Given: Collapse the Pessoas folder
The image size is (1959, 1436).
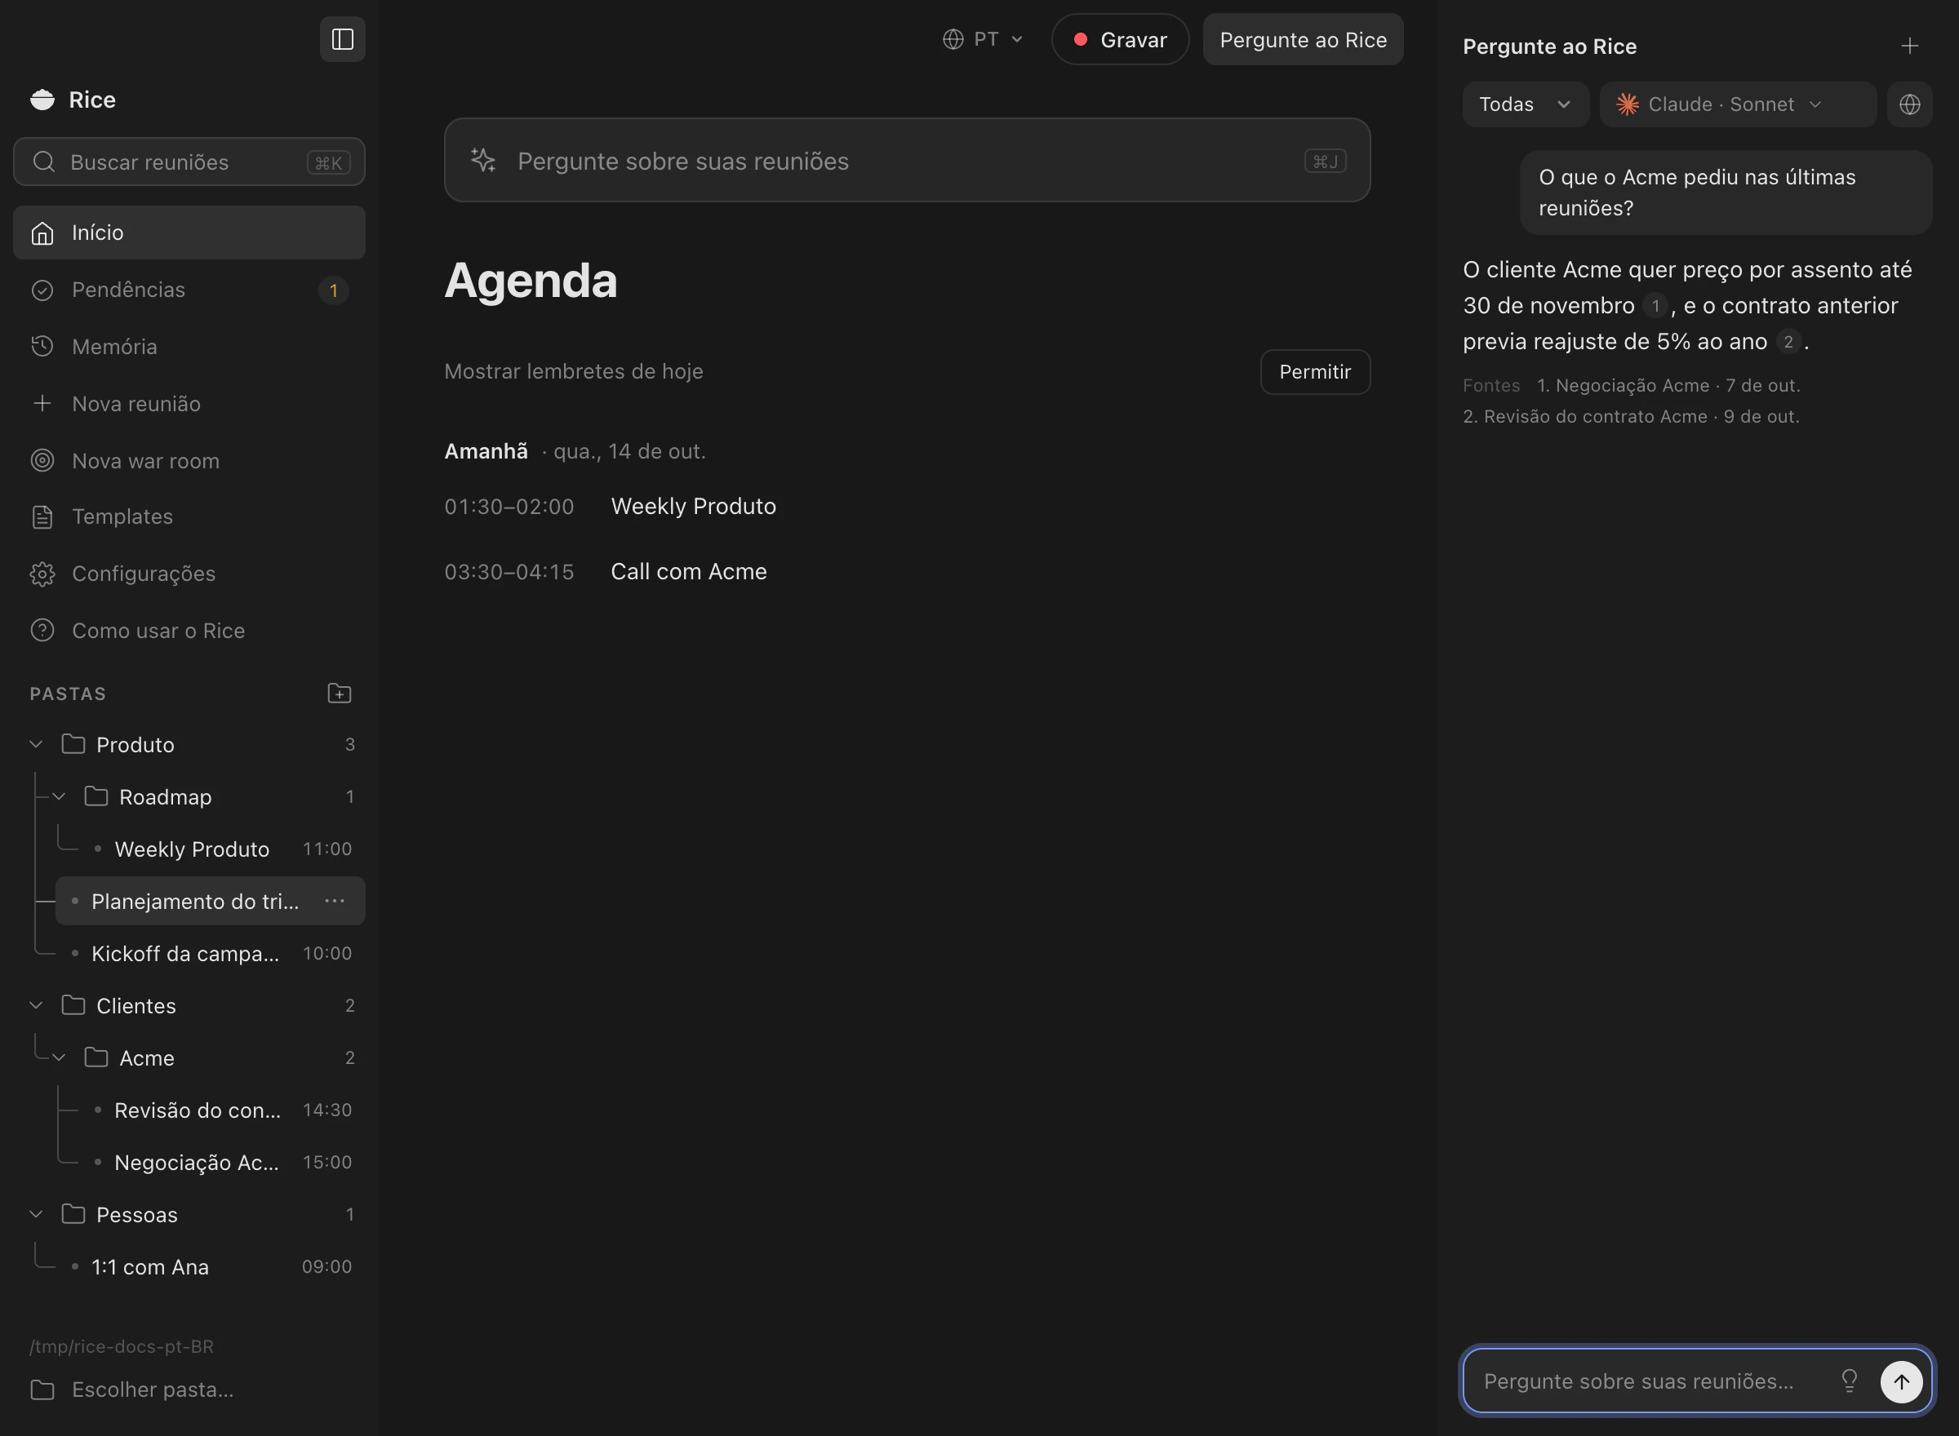Looking at the screenshot, I should [36, 1213].
